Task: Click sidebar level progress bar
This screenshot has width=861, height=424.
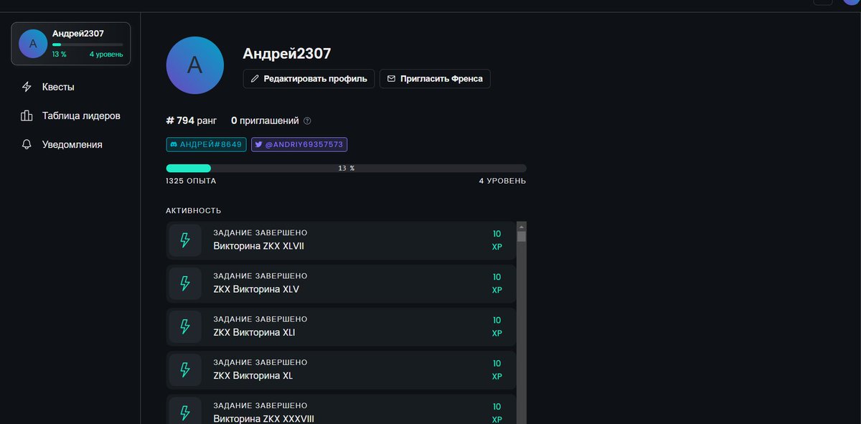Action: pyautogui.click(x=88, y=44)
